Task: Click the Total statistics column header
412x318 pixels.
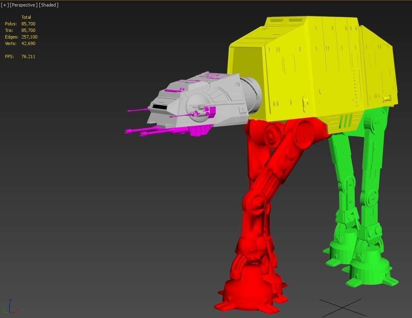Action: (x=26, y=17)
